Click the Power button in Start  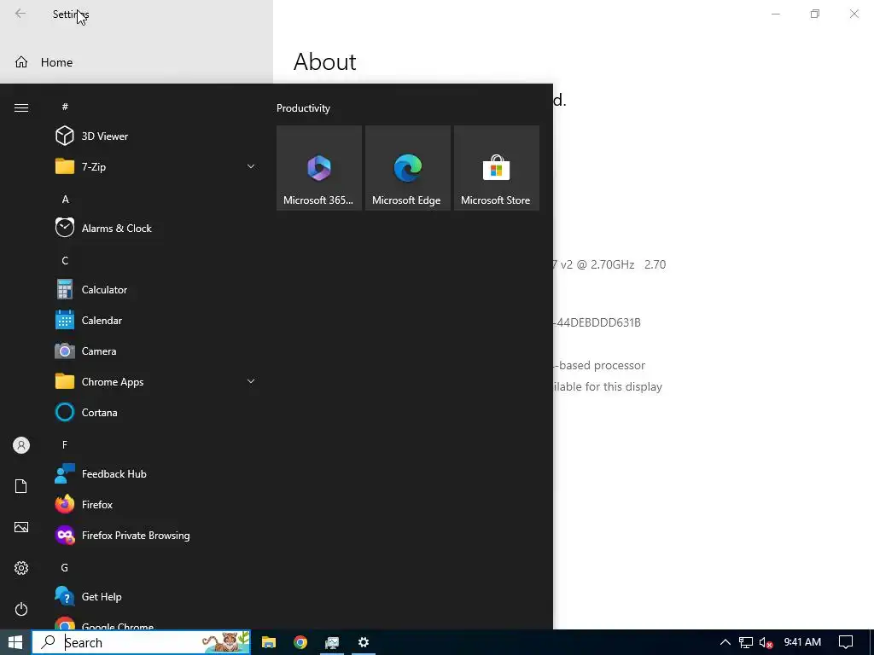point(21,609)
